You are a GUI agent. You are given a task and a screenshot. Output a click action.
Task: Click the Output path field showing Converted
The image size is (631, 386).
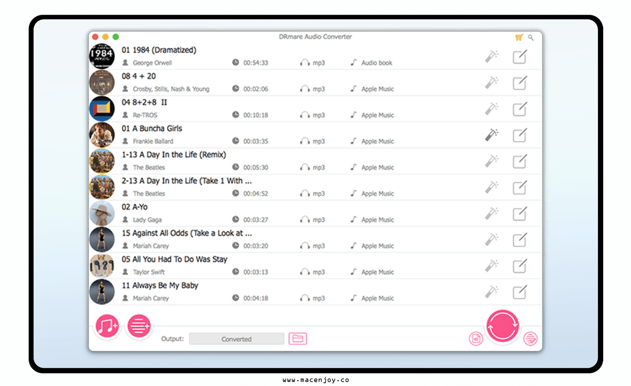click(x=237, y=339)
